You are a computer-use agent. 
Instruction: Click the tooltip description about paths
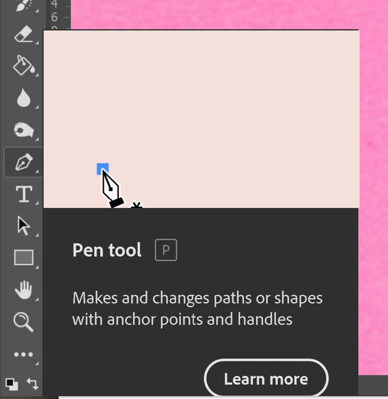[197, 308]
